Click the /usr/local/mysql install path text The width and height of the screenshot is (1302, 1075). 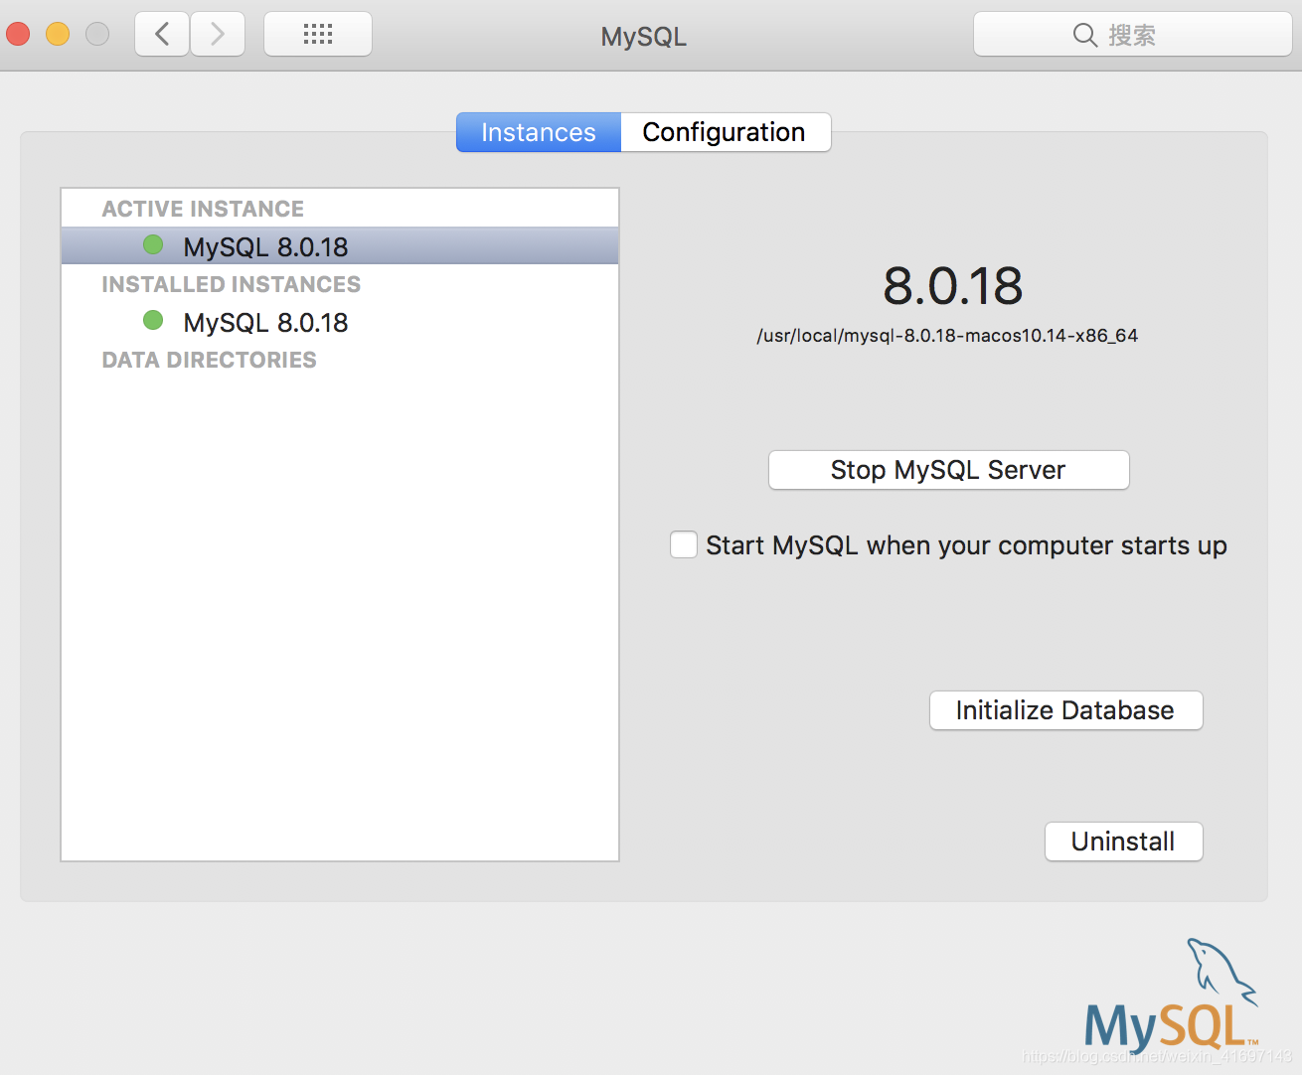(x=947, y=336)
